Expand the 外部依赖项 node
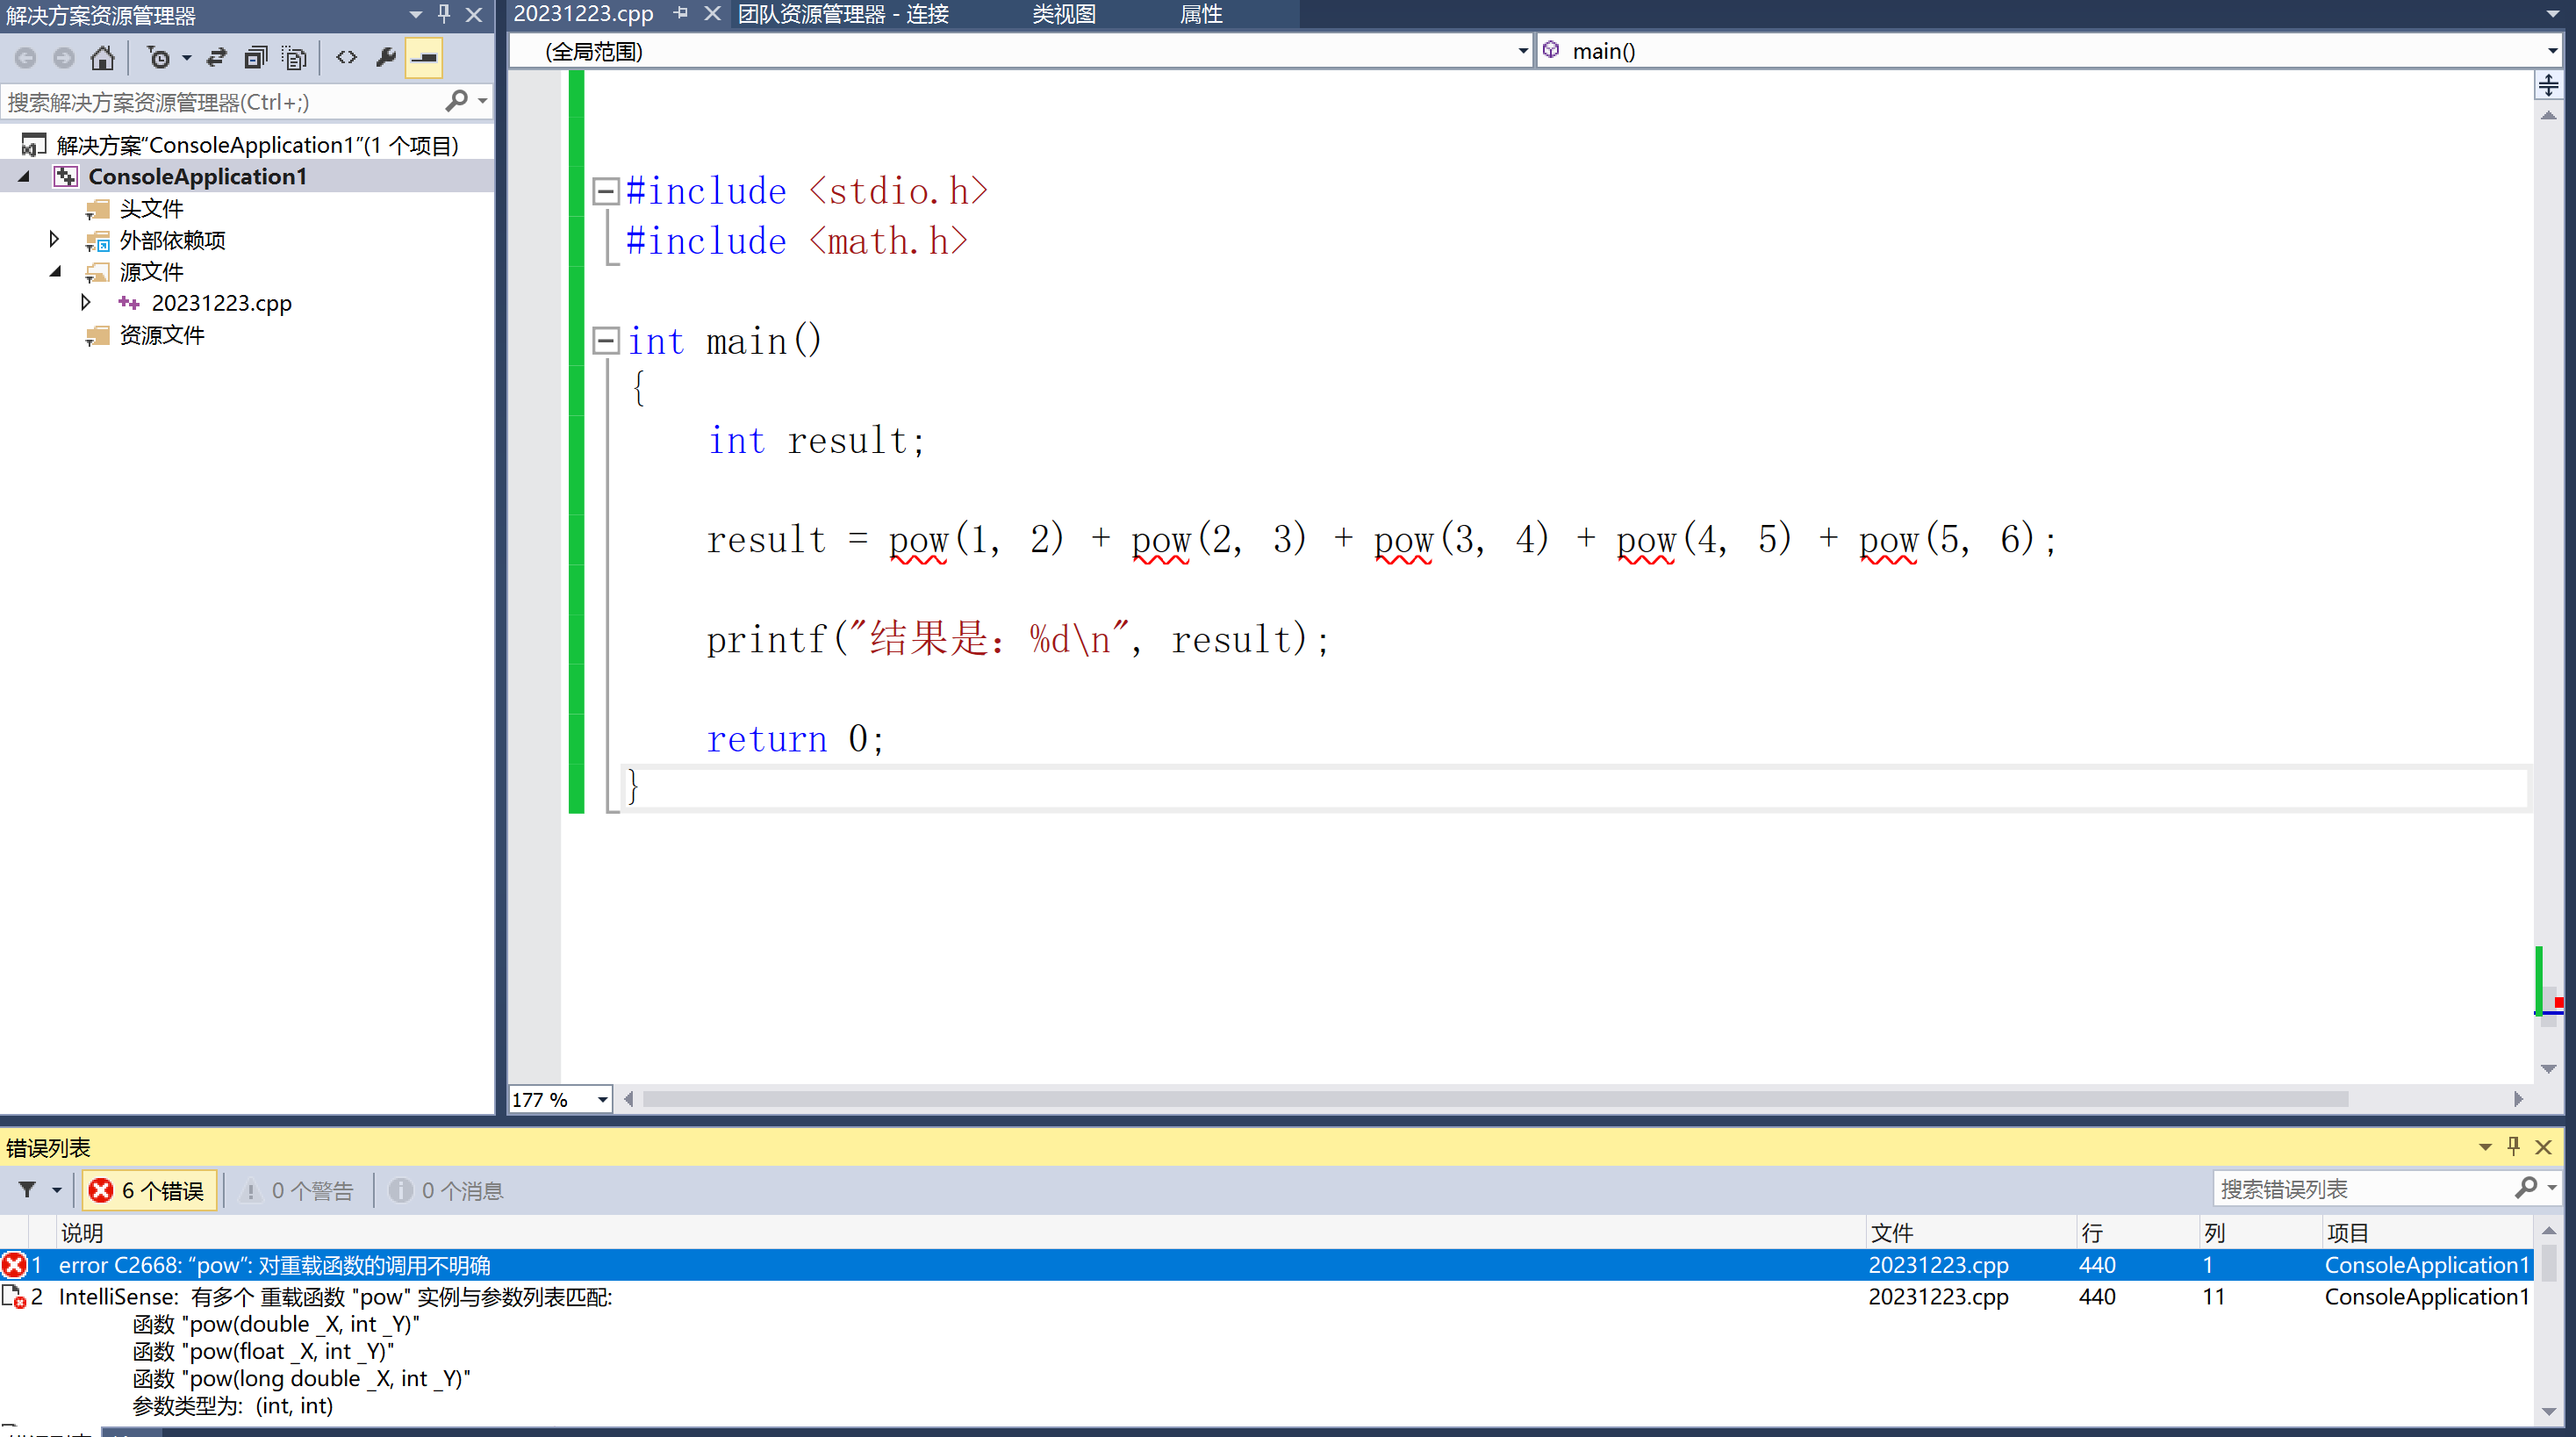The image size is (2576, 1437). point(54,239)
